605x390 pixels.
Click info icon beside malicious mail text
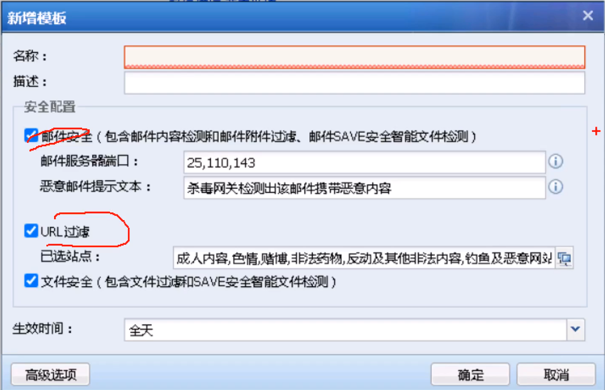[x=556, y=187]
